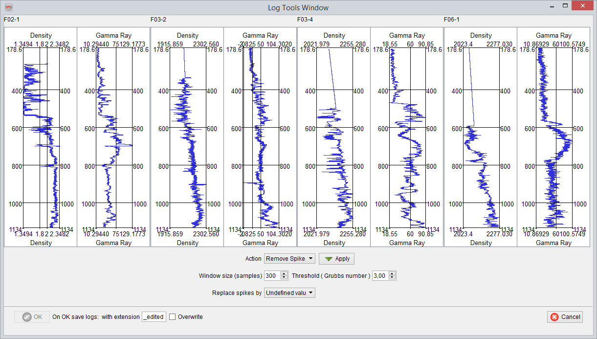Enable the Overwrite checkbox
The height and width of the screenshot is (339, 597).
click(x=173, y=317)
